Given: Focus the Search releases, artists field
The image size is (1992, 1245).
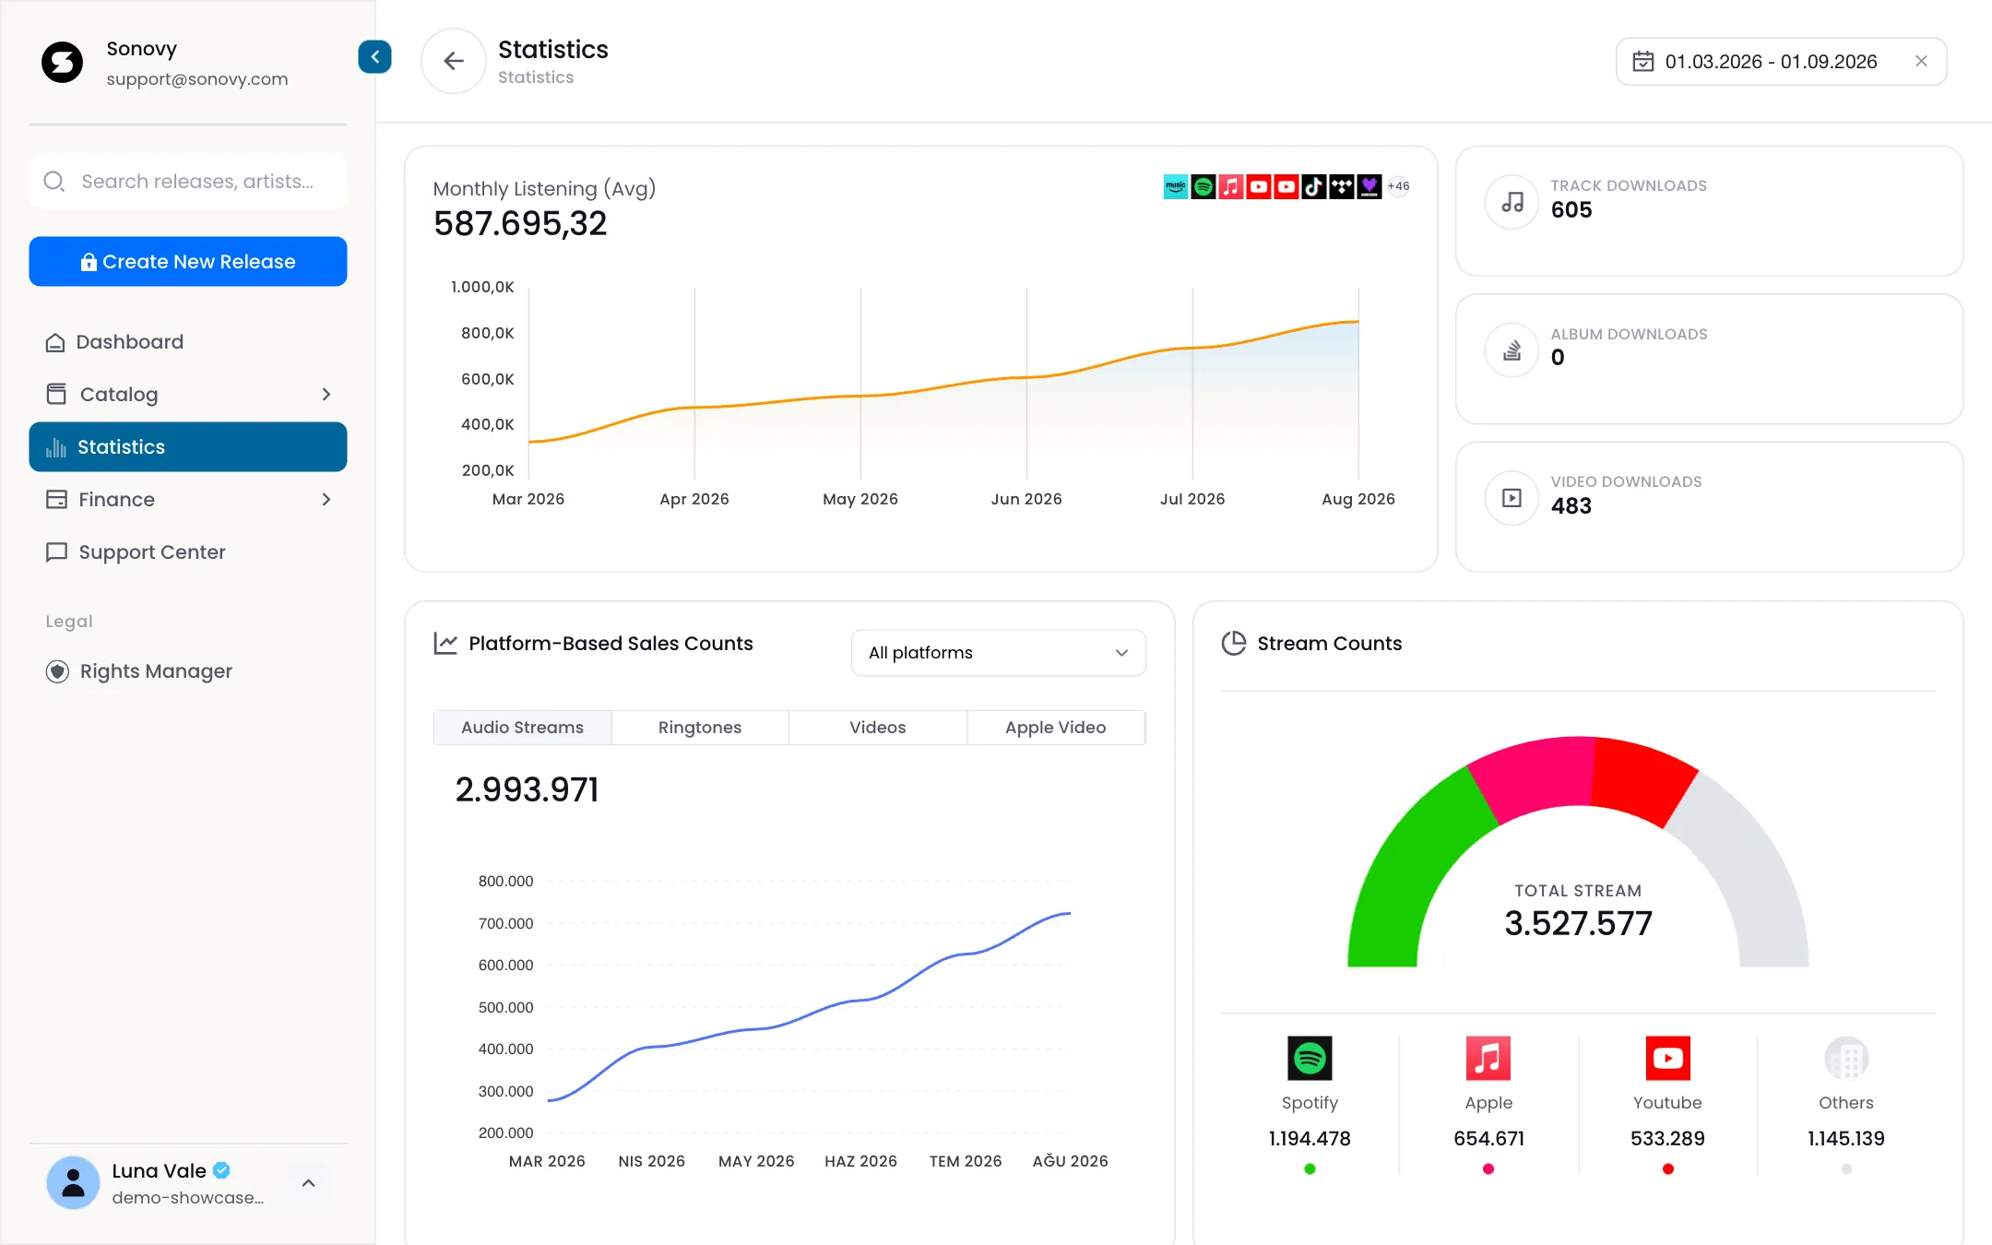Looking at the screenshot, I should click(188, 182).
